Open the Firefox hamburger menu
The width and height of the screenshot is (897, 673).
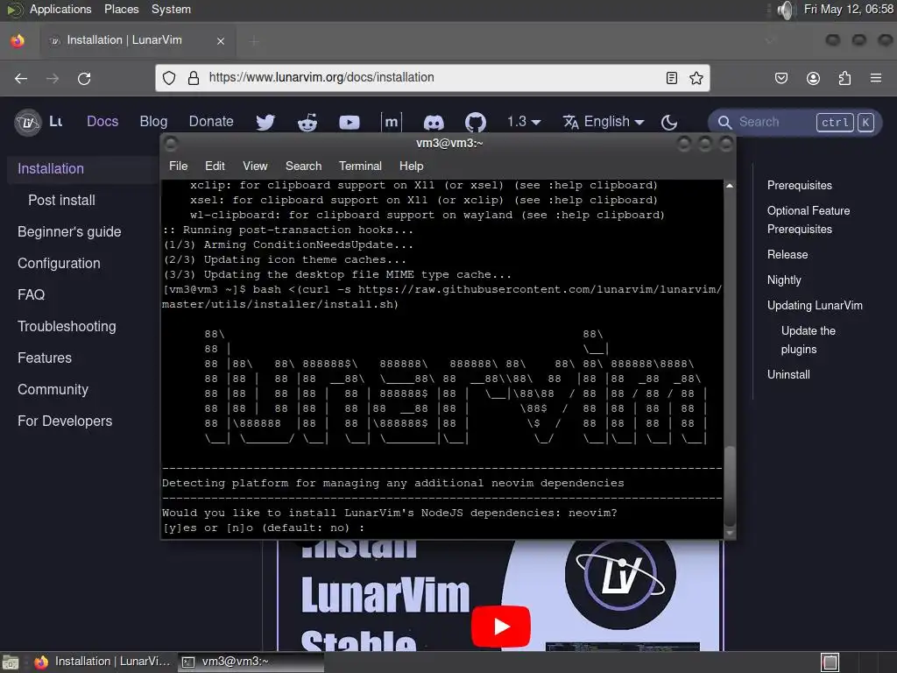[x=876, y=78]
